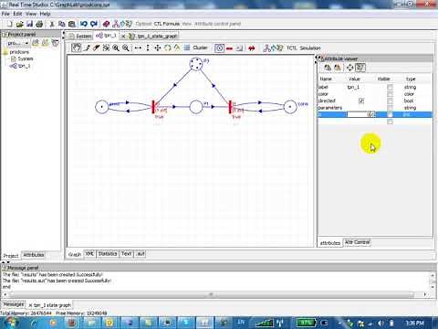Open the Help menu
Image resolution: width=438 pixels, height=329 pixels.
click(x=45, y=14)
